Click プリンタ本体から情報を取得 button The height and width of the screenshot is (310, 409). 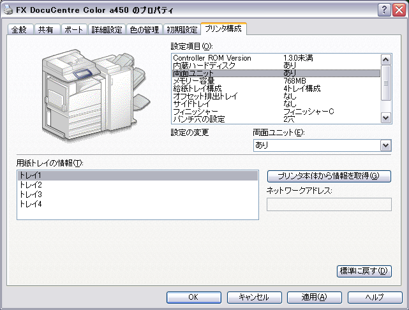coord(329,176)
